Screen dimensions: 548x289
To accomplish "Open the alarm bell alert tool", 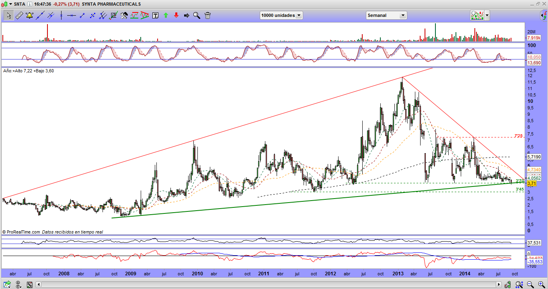I will [29, 15].
